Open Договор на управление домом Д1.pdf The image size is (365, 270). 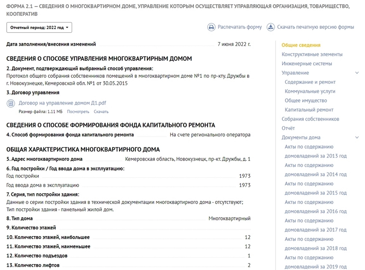pyautogui.click(x=62, y=103)
